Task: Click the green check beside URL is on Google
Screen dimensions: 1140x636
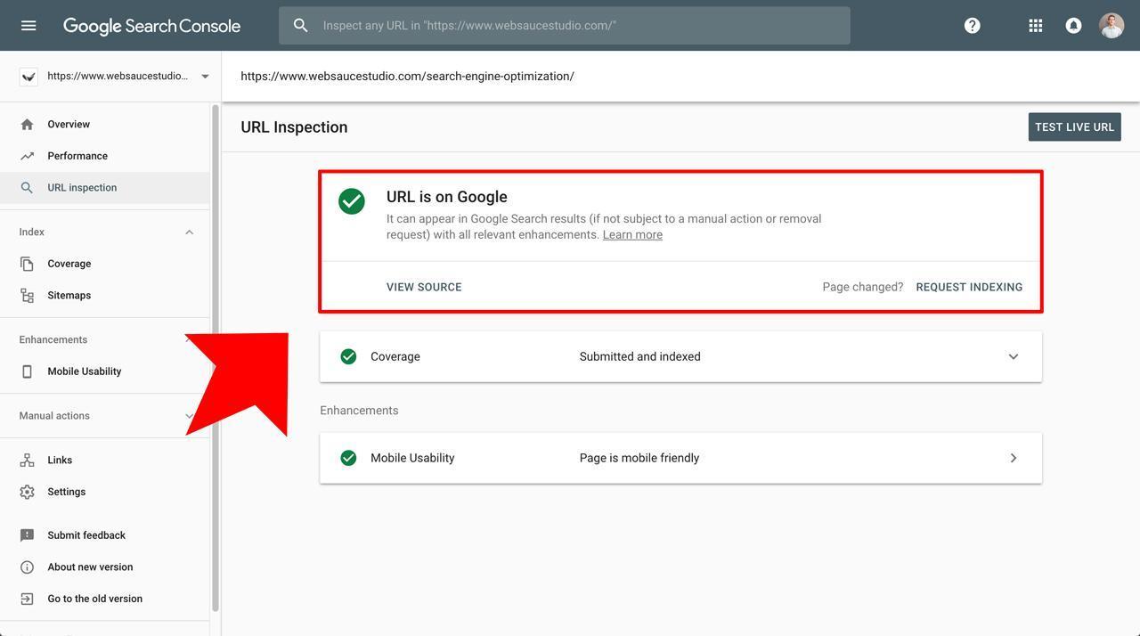Action: (352, 201)
